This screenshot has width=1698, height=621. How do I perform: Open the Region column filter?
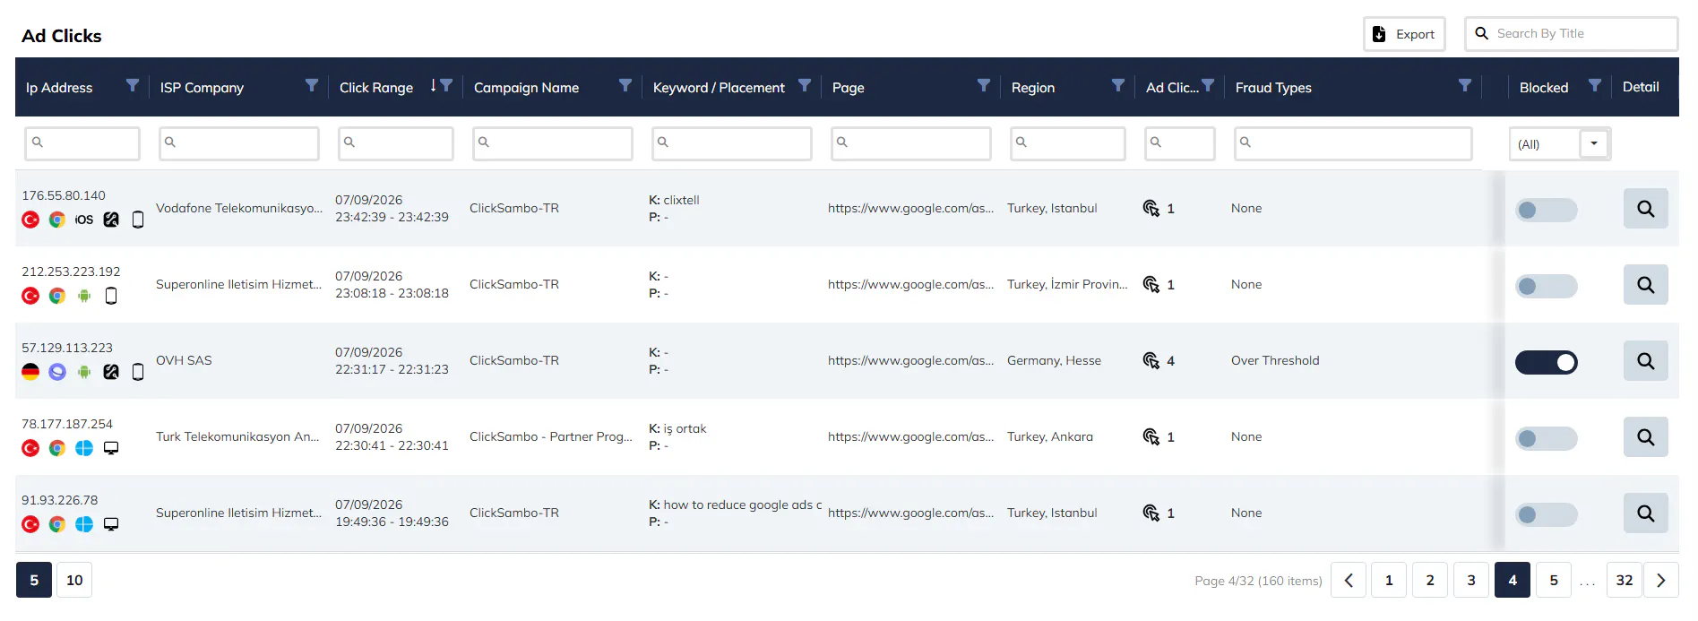click(x=1118, y=85)
